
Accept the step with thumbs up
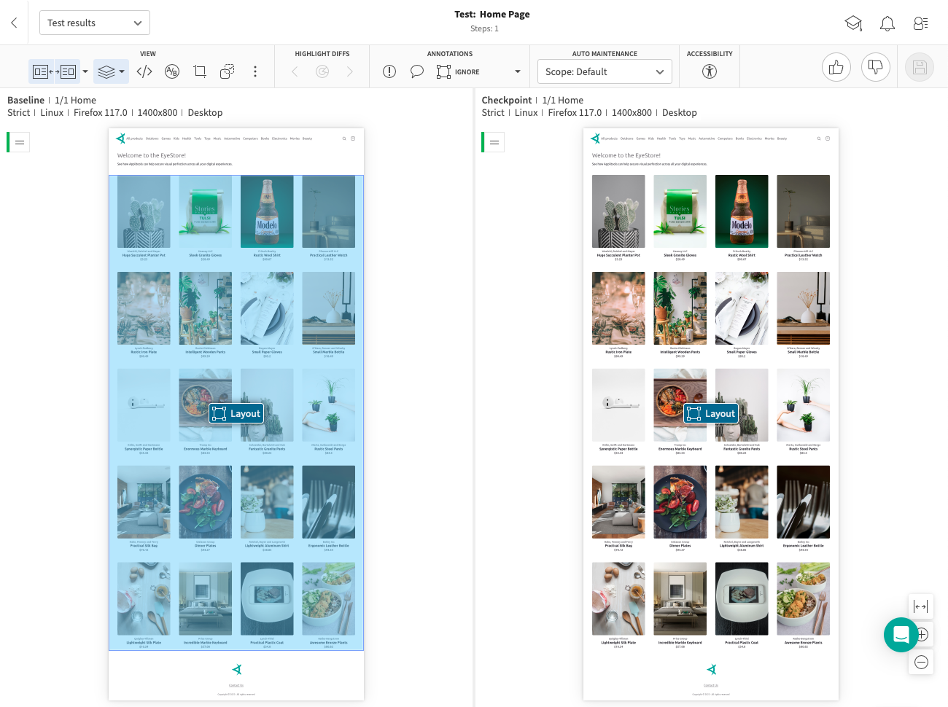click(x=836, y=68)
